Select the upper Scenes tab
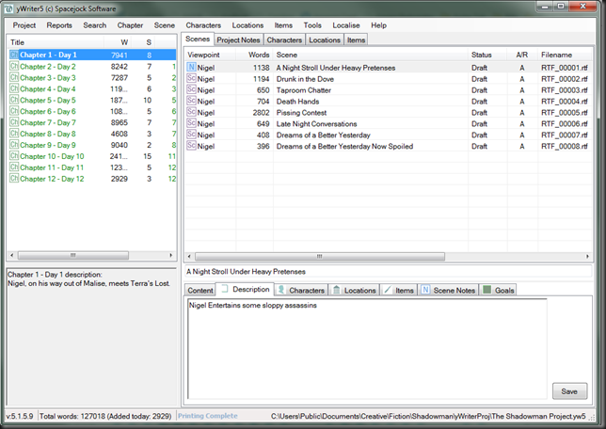The image size is (606, 429). [x=198, y=39]
